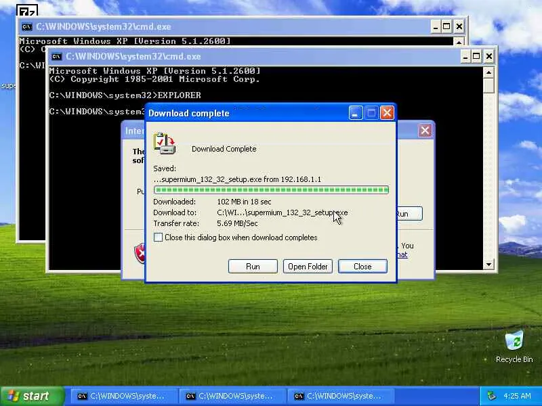
Task: Click scroll up arrow in front cmd window
Action: coord(488,72)
